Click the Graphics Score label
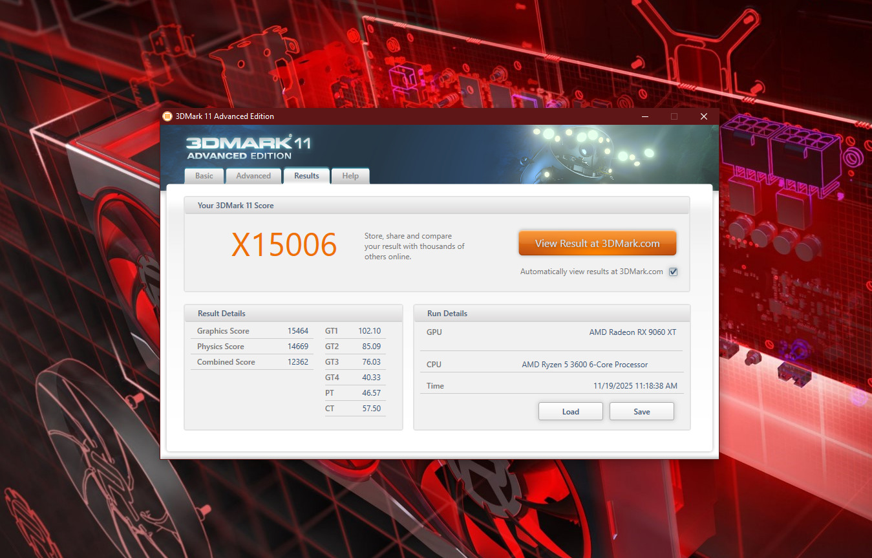Viewport: 872px width, 558px height. pyautogui.click(x=223, y=331)
